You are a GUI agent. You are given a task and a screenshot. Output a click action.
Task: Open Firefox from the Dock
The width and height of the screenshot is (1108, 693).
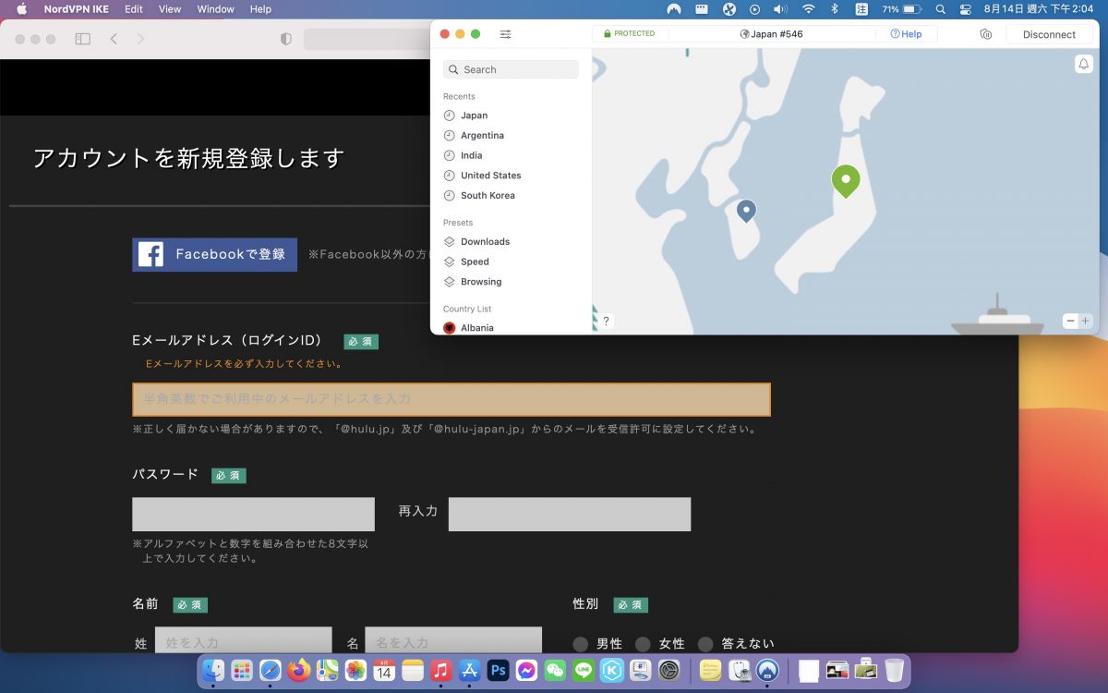tap(298, 671)
